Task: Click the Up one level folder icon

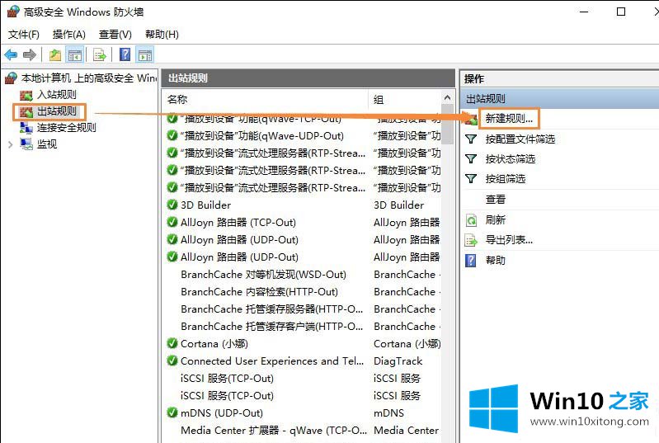Action: point(55,54)
